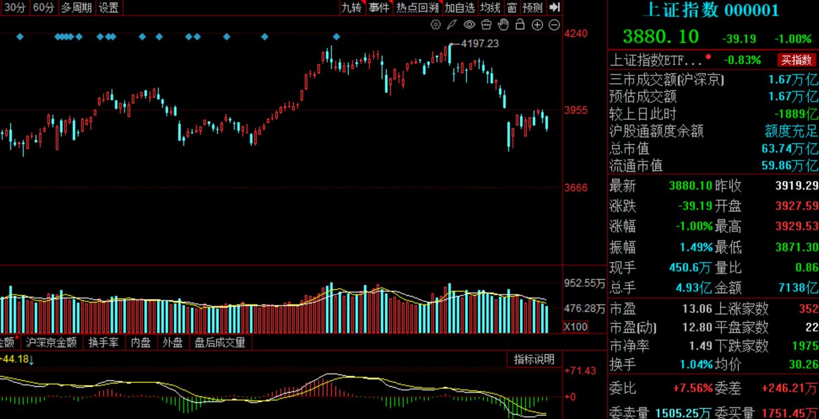Click the 窗 window button
The width and height of the screenshot is (819, 419).
click(x=512, y=7)
